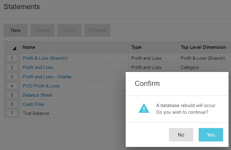The image size is (231, 150).
Task: Click the select-all triangle in table corner
Action: [x=14, y=48]
